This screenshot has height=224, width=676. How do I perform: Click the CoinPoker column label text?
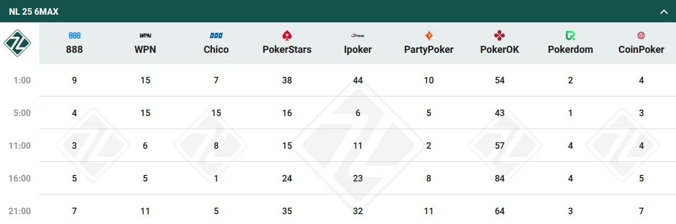click(641, 50)
